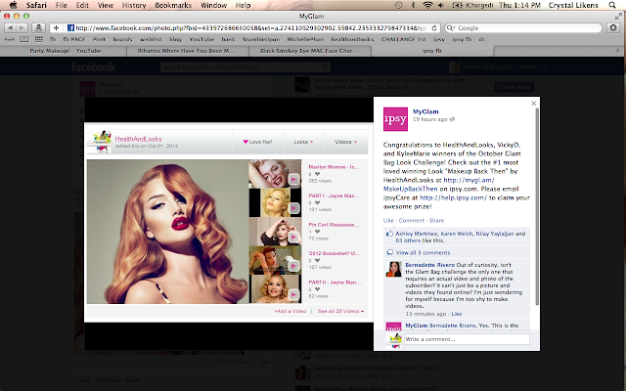Open the File menu

pyautogui.click(x=61, y=5)
